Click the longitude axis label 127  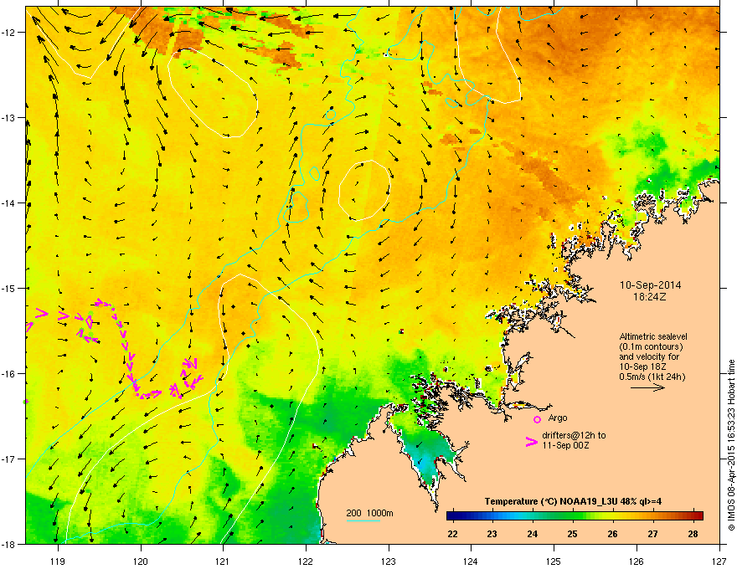719,561
